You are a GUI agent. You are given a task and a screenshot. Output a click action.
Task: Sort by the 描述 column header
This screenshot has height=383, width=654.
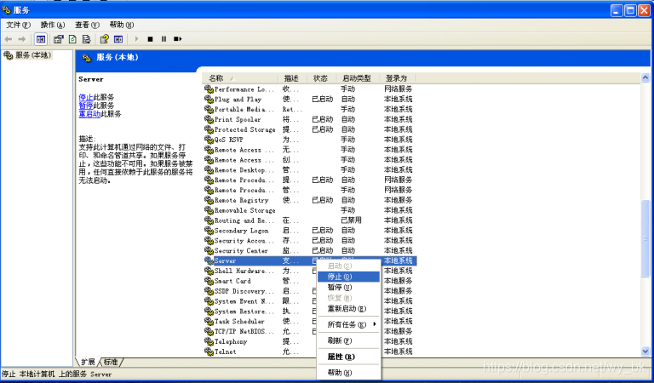pos(293,78)
